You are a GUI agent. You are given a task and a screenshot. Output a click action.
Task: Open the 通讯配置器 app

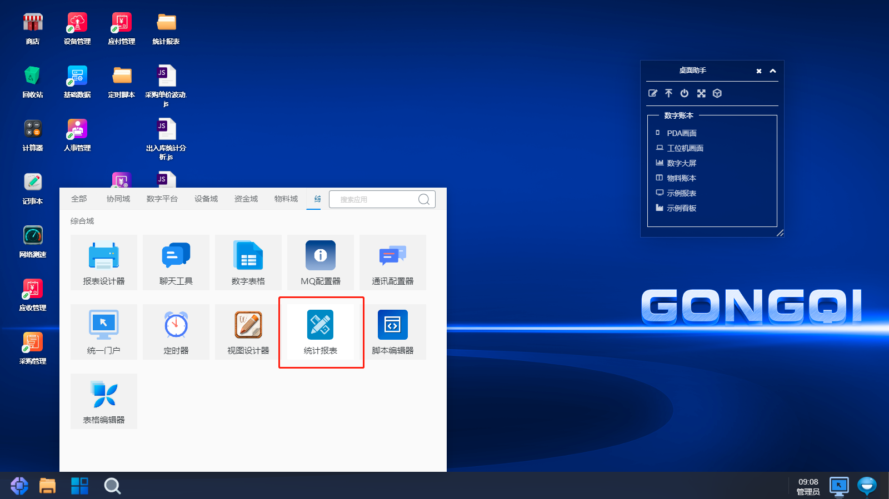coord(393,263)
